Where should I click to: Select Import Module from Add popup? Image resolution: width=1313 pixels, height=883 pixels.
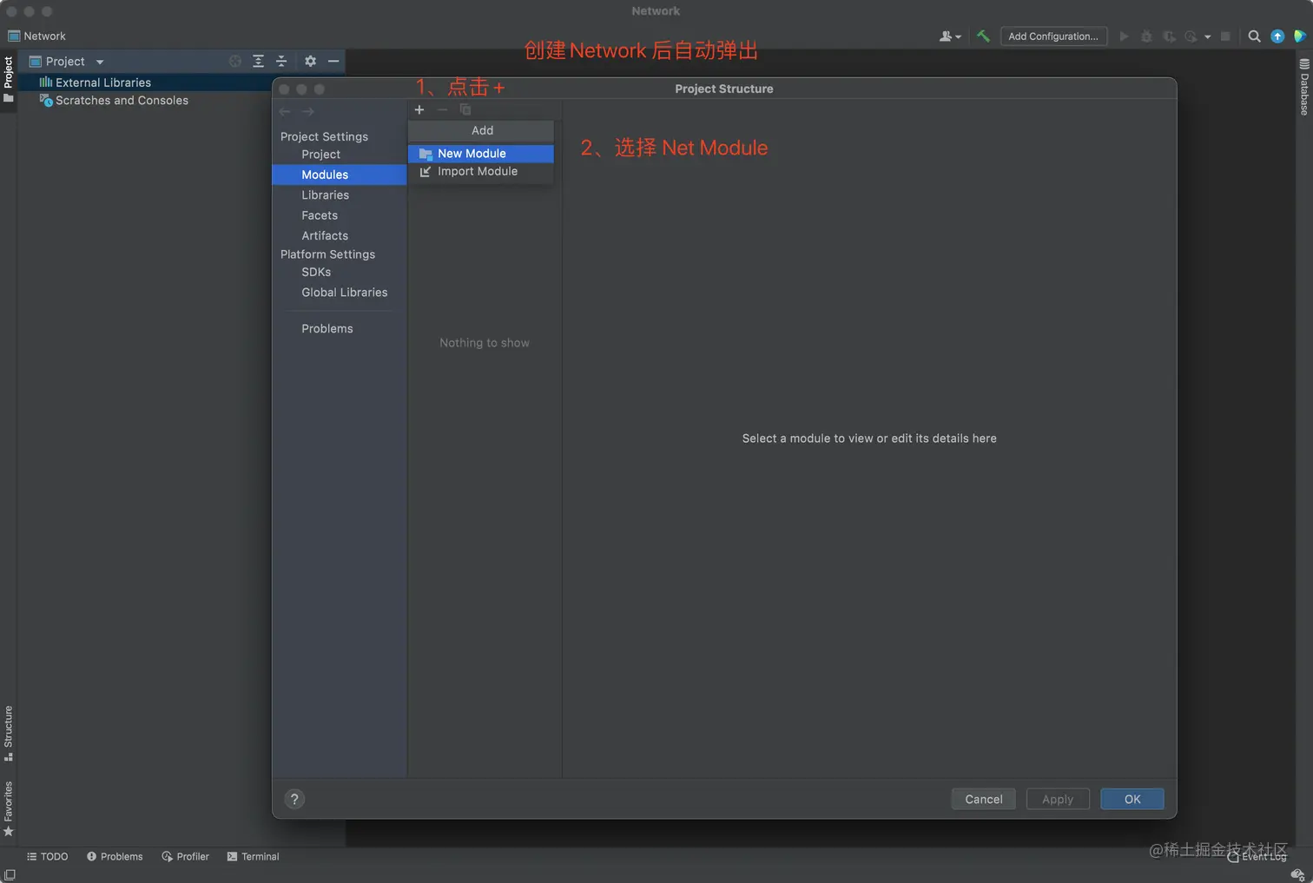point(480,172)
